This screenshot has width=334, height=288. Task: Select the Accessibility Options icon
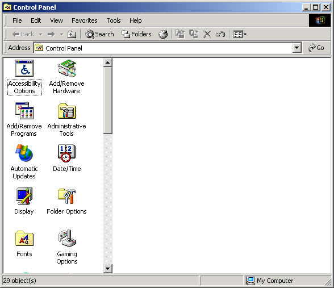(x=24, y=68)
